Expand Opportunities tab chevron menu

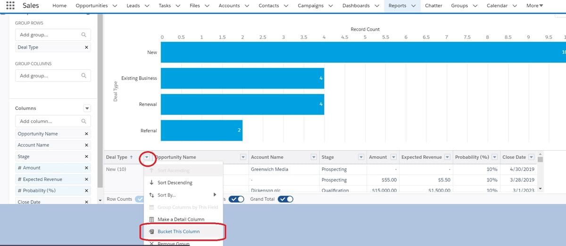116,6
